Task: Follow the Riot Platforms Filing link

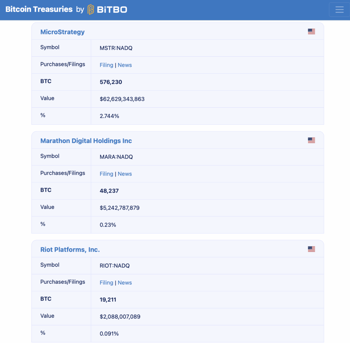Action: (107, 283)
